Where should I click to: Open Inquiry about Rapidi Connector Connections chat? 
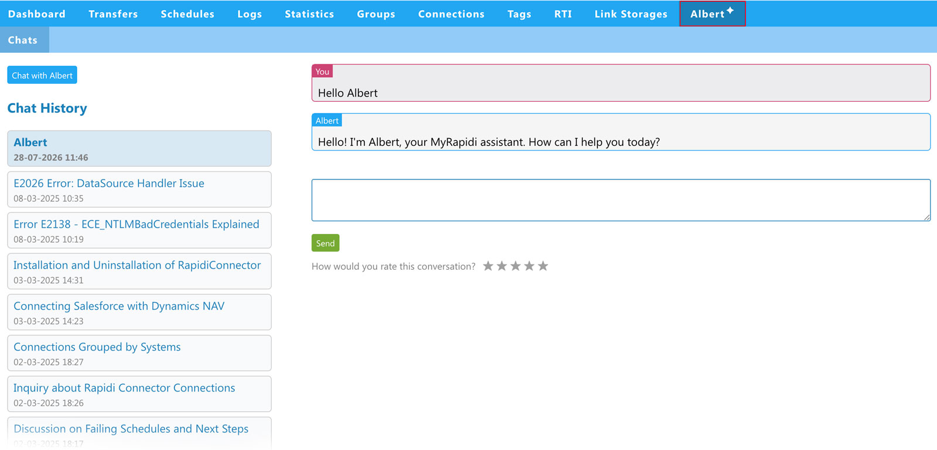139,394
